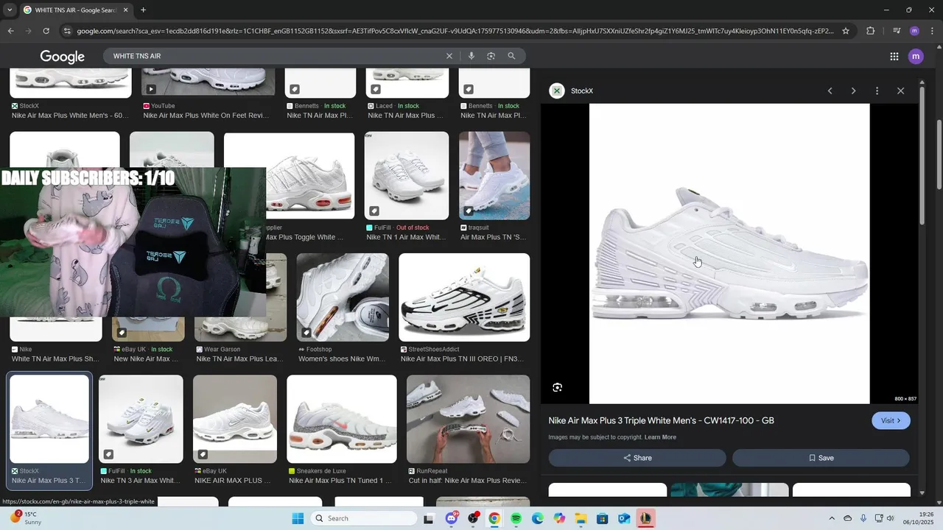The width and height of the screenshot is (943, 530).
Task: Open Microsoft Edge from the taskbar
Action: 538,518
